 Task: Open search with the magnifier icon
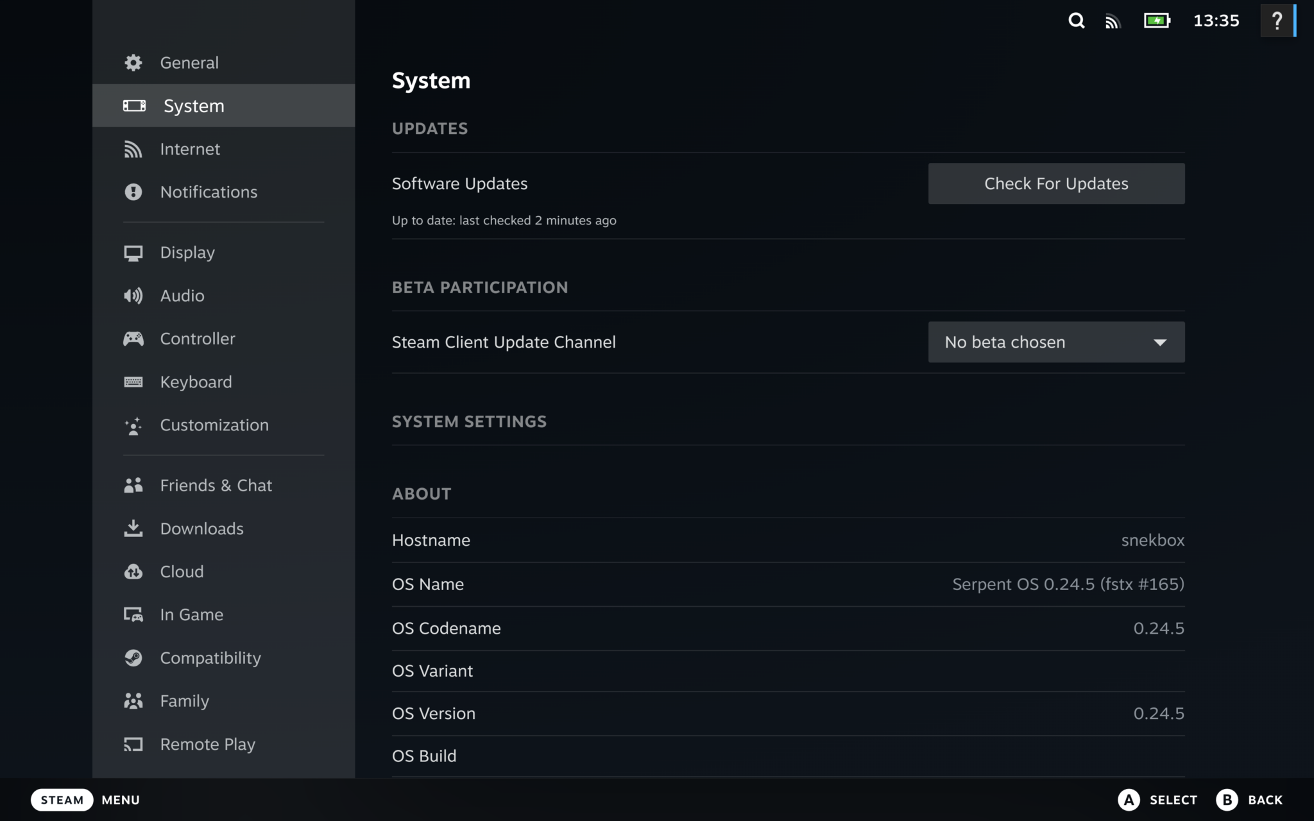point(1077,21)
